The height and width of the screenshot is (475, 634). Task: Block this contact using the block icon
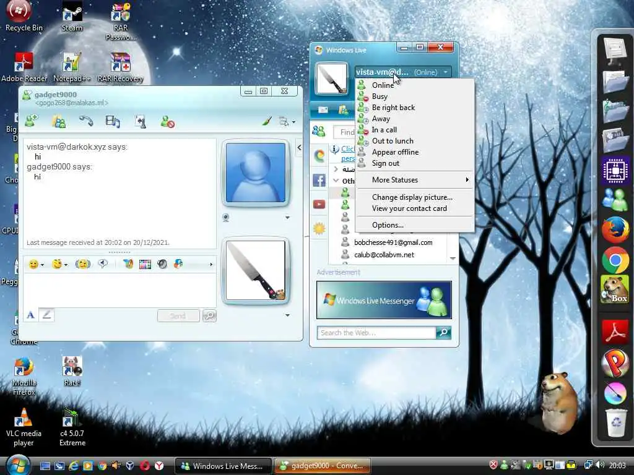(167, 122)
